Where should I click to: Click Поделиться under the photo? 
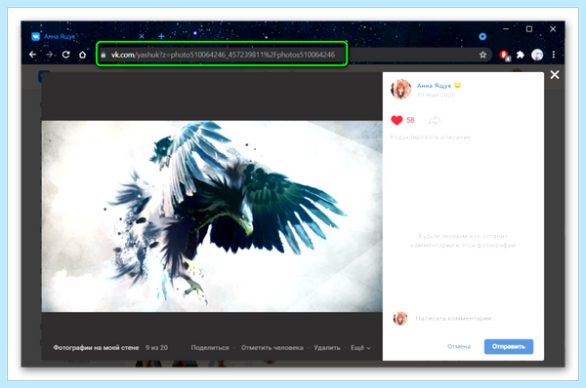[x=210, y=347]
